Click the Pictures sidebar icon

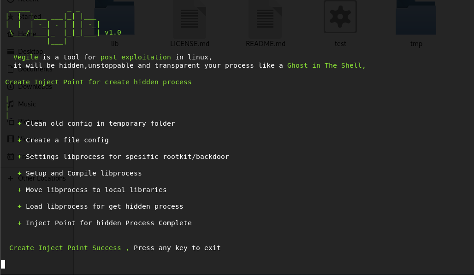[11, 122]
